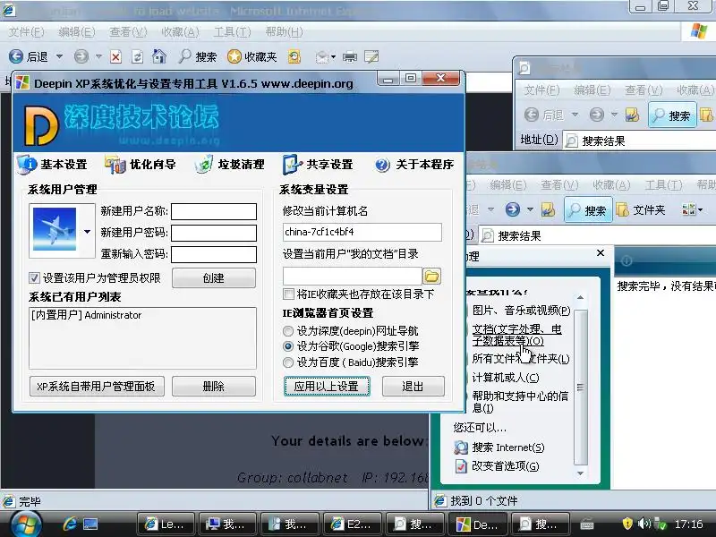The width and height of the screenshot is (716, 537).
Task: Open the De... Deepin taskbar button
Action: (x=478, y=524)
